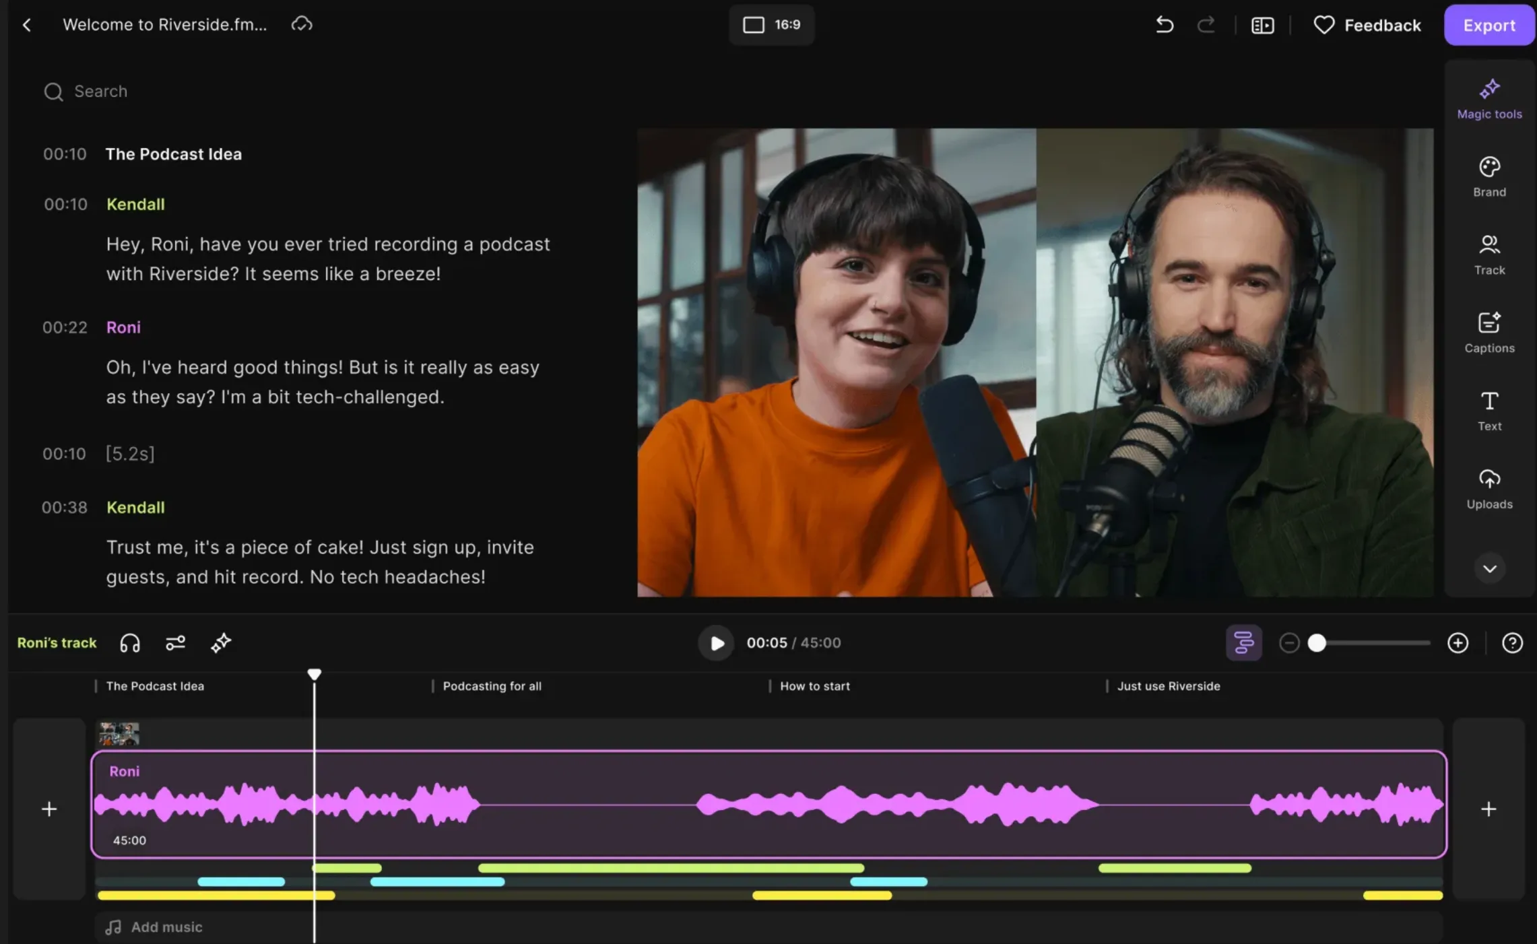Open the Text tool panel
The height and width of the screenshot is (944, 1537).
[1489, 410]
